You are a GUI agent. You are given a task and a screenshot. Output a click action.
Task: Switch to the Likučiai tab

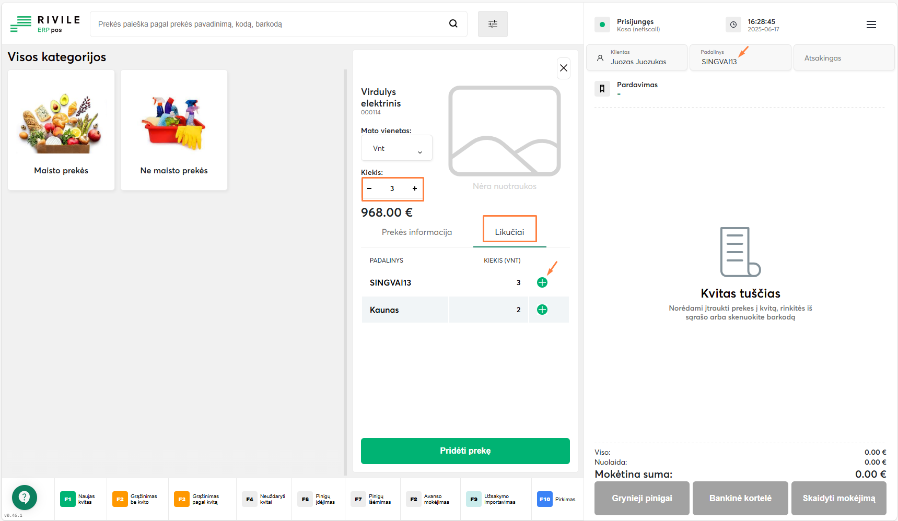509,232
